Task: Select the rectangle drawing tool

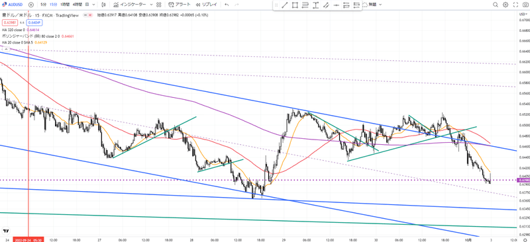Action: [295, 5]
